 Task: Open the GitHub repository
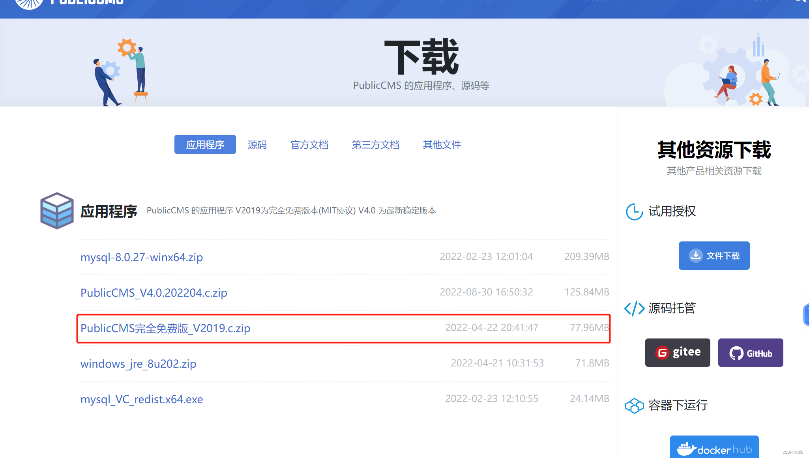coord(750,352)
